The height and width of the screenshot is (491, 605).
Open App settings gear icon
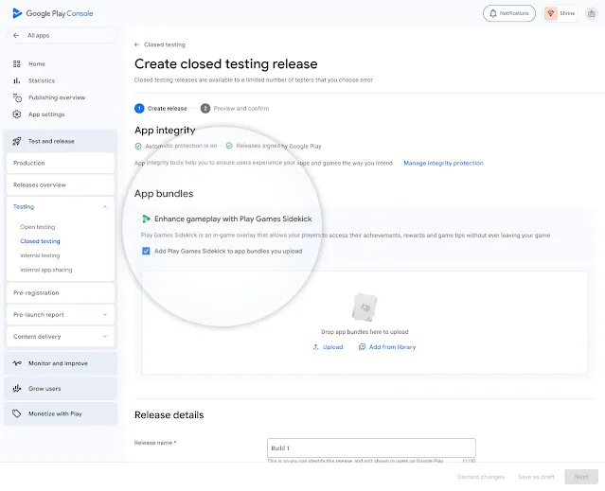[17, 114]
